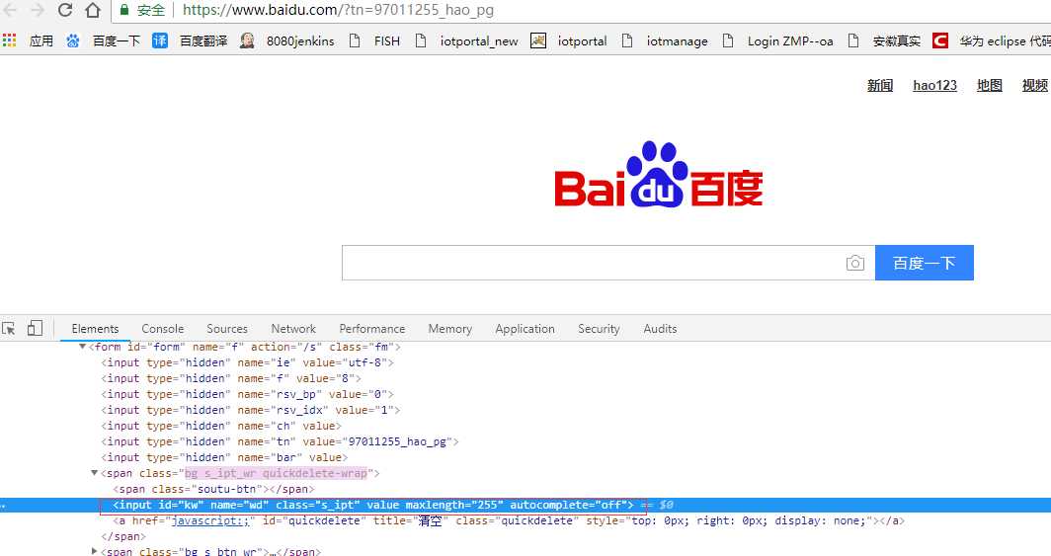The height and width of the screenshot is (556, 1051).
Task: Switch to Memory tab
Action: (x=449, y=328)
